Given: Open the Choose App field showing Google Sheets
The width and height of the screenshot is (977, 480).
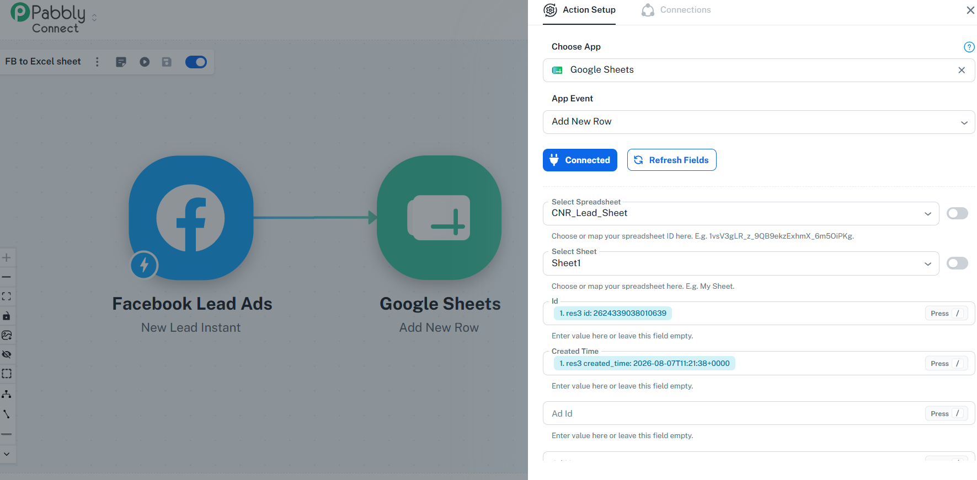Looking at the screenshot, I should [759, 70].
